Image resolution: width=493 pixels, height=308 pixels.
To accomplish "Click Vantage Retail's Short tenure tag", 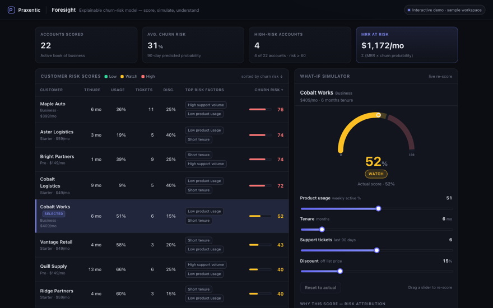I will (x=198, y=240).
